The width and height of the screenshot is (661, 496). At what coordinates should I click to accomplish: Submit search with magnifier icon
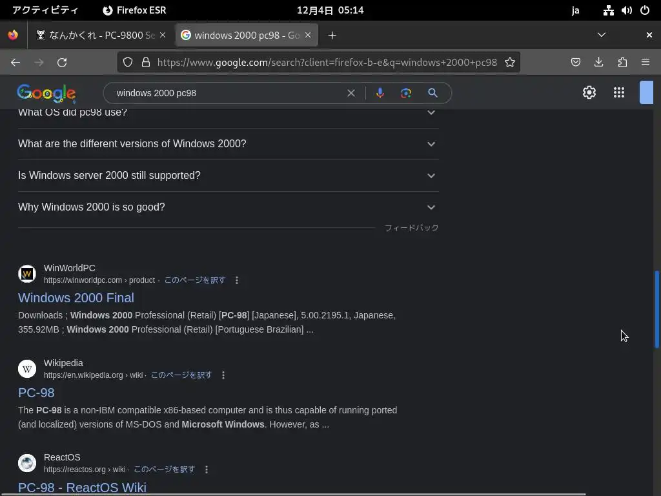pyautogui.click(x=432, y=93)
